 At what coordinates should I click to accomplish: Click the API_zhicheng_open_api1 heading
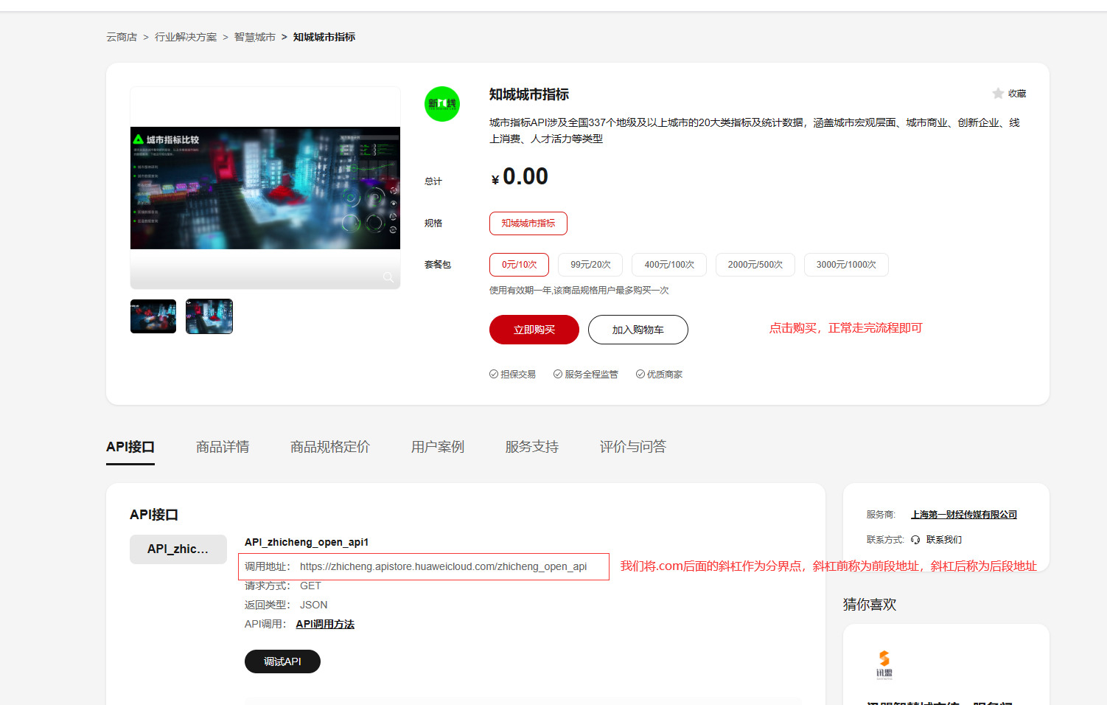pyautogui.click(x=307, y=542)
